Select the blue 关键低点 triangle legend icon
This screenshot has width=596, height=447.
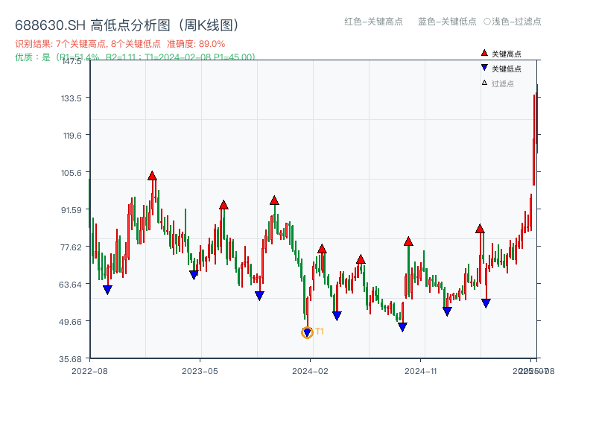pyautogui.click(x=484, y=68)
